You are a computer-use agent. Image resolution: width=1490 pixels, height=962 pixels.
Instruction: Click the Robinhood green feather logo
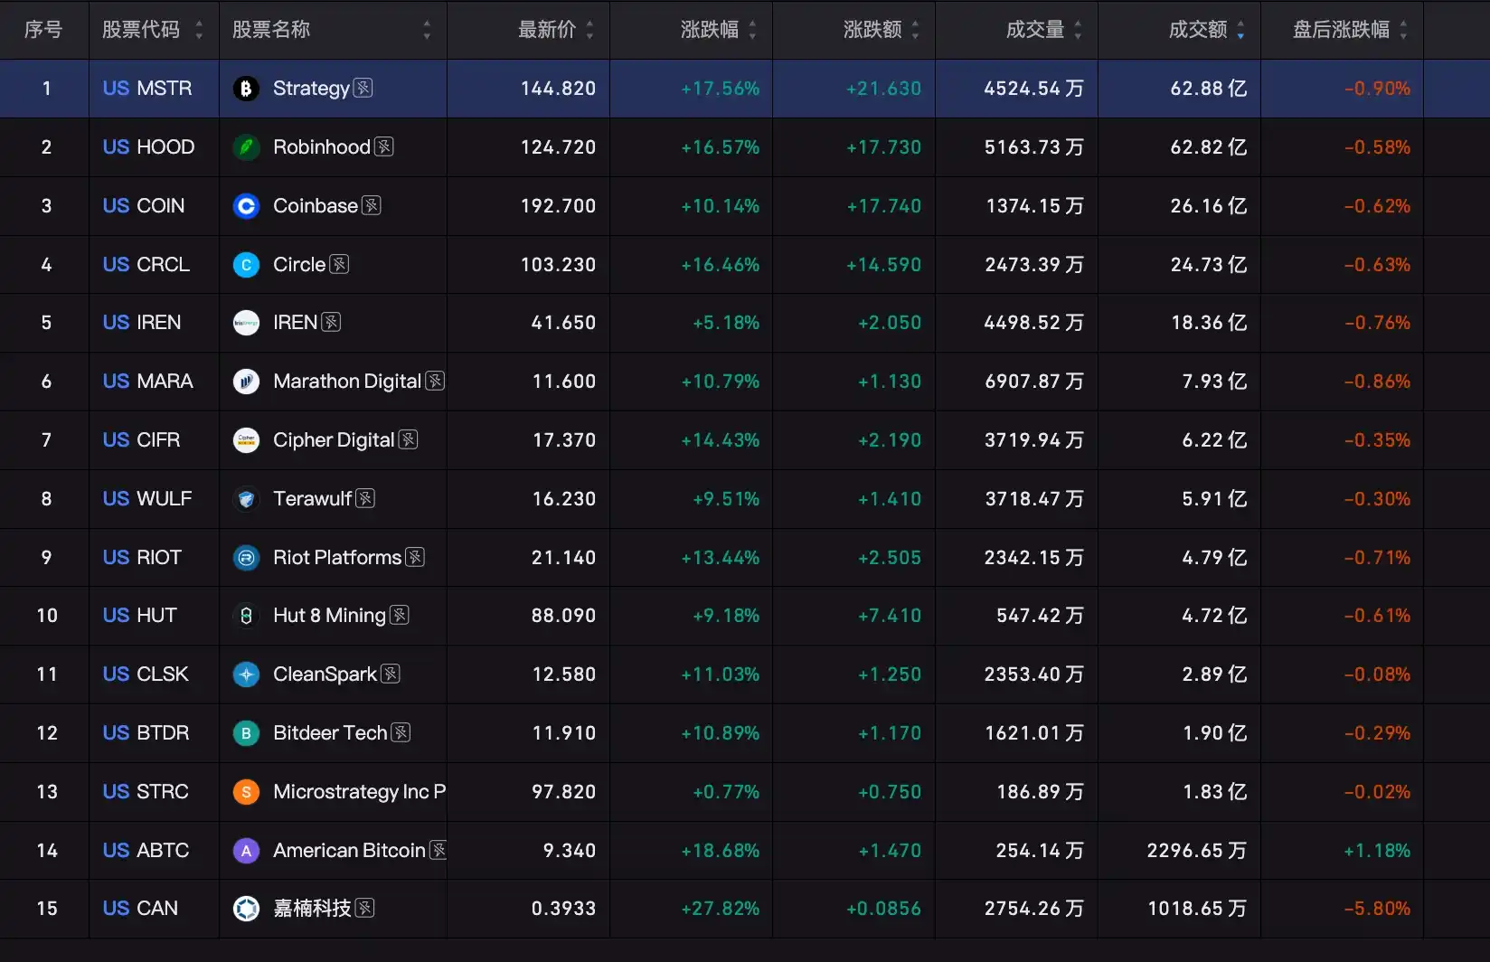click(246, 147)
